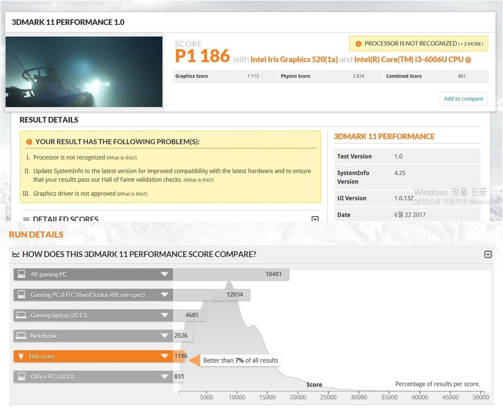503x410 pixels.
Task: Expand the Gaming laptop (2013) dropdown arrow
Action: (165, 315)
